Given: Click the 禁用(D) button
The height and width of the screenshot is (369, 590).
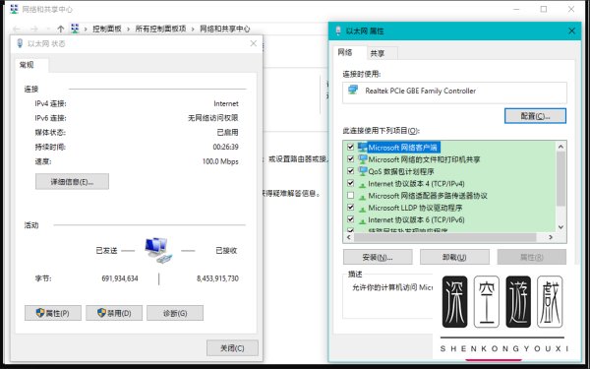Looking at the screenshot, I should coord(114,313).
